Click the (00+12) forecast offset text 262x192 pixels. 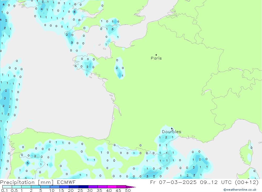click(247, 182)
